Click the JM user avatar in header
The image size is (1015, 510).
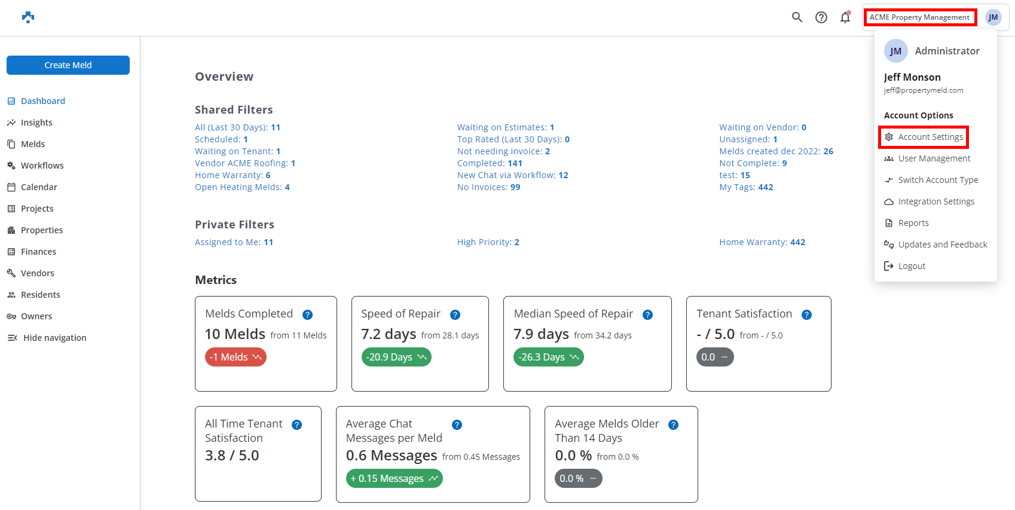click(x=993, y=17)
